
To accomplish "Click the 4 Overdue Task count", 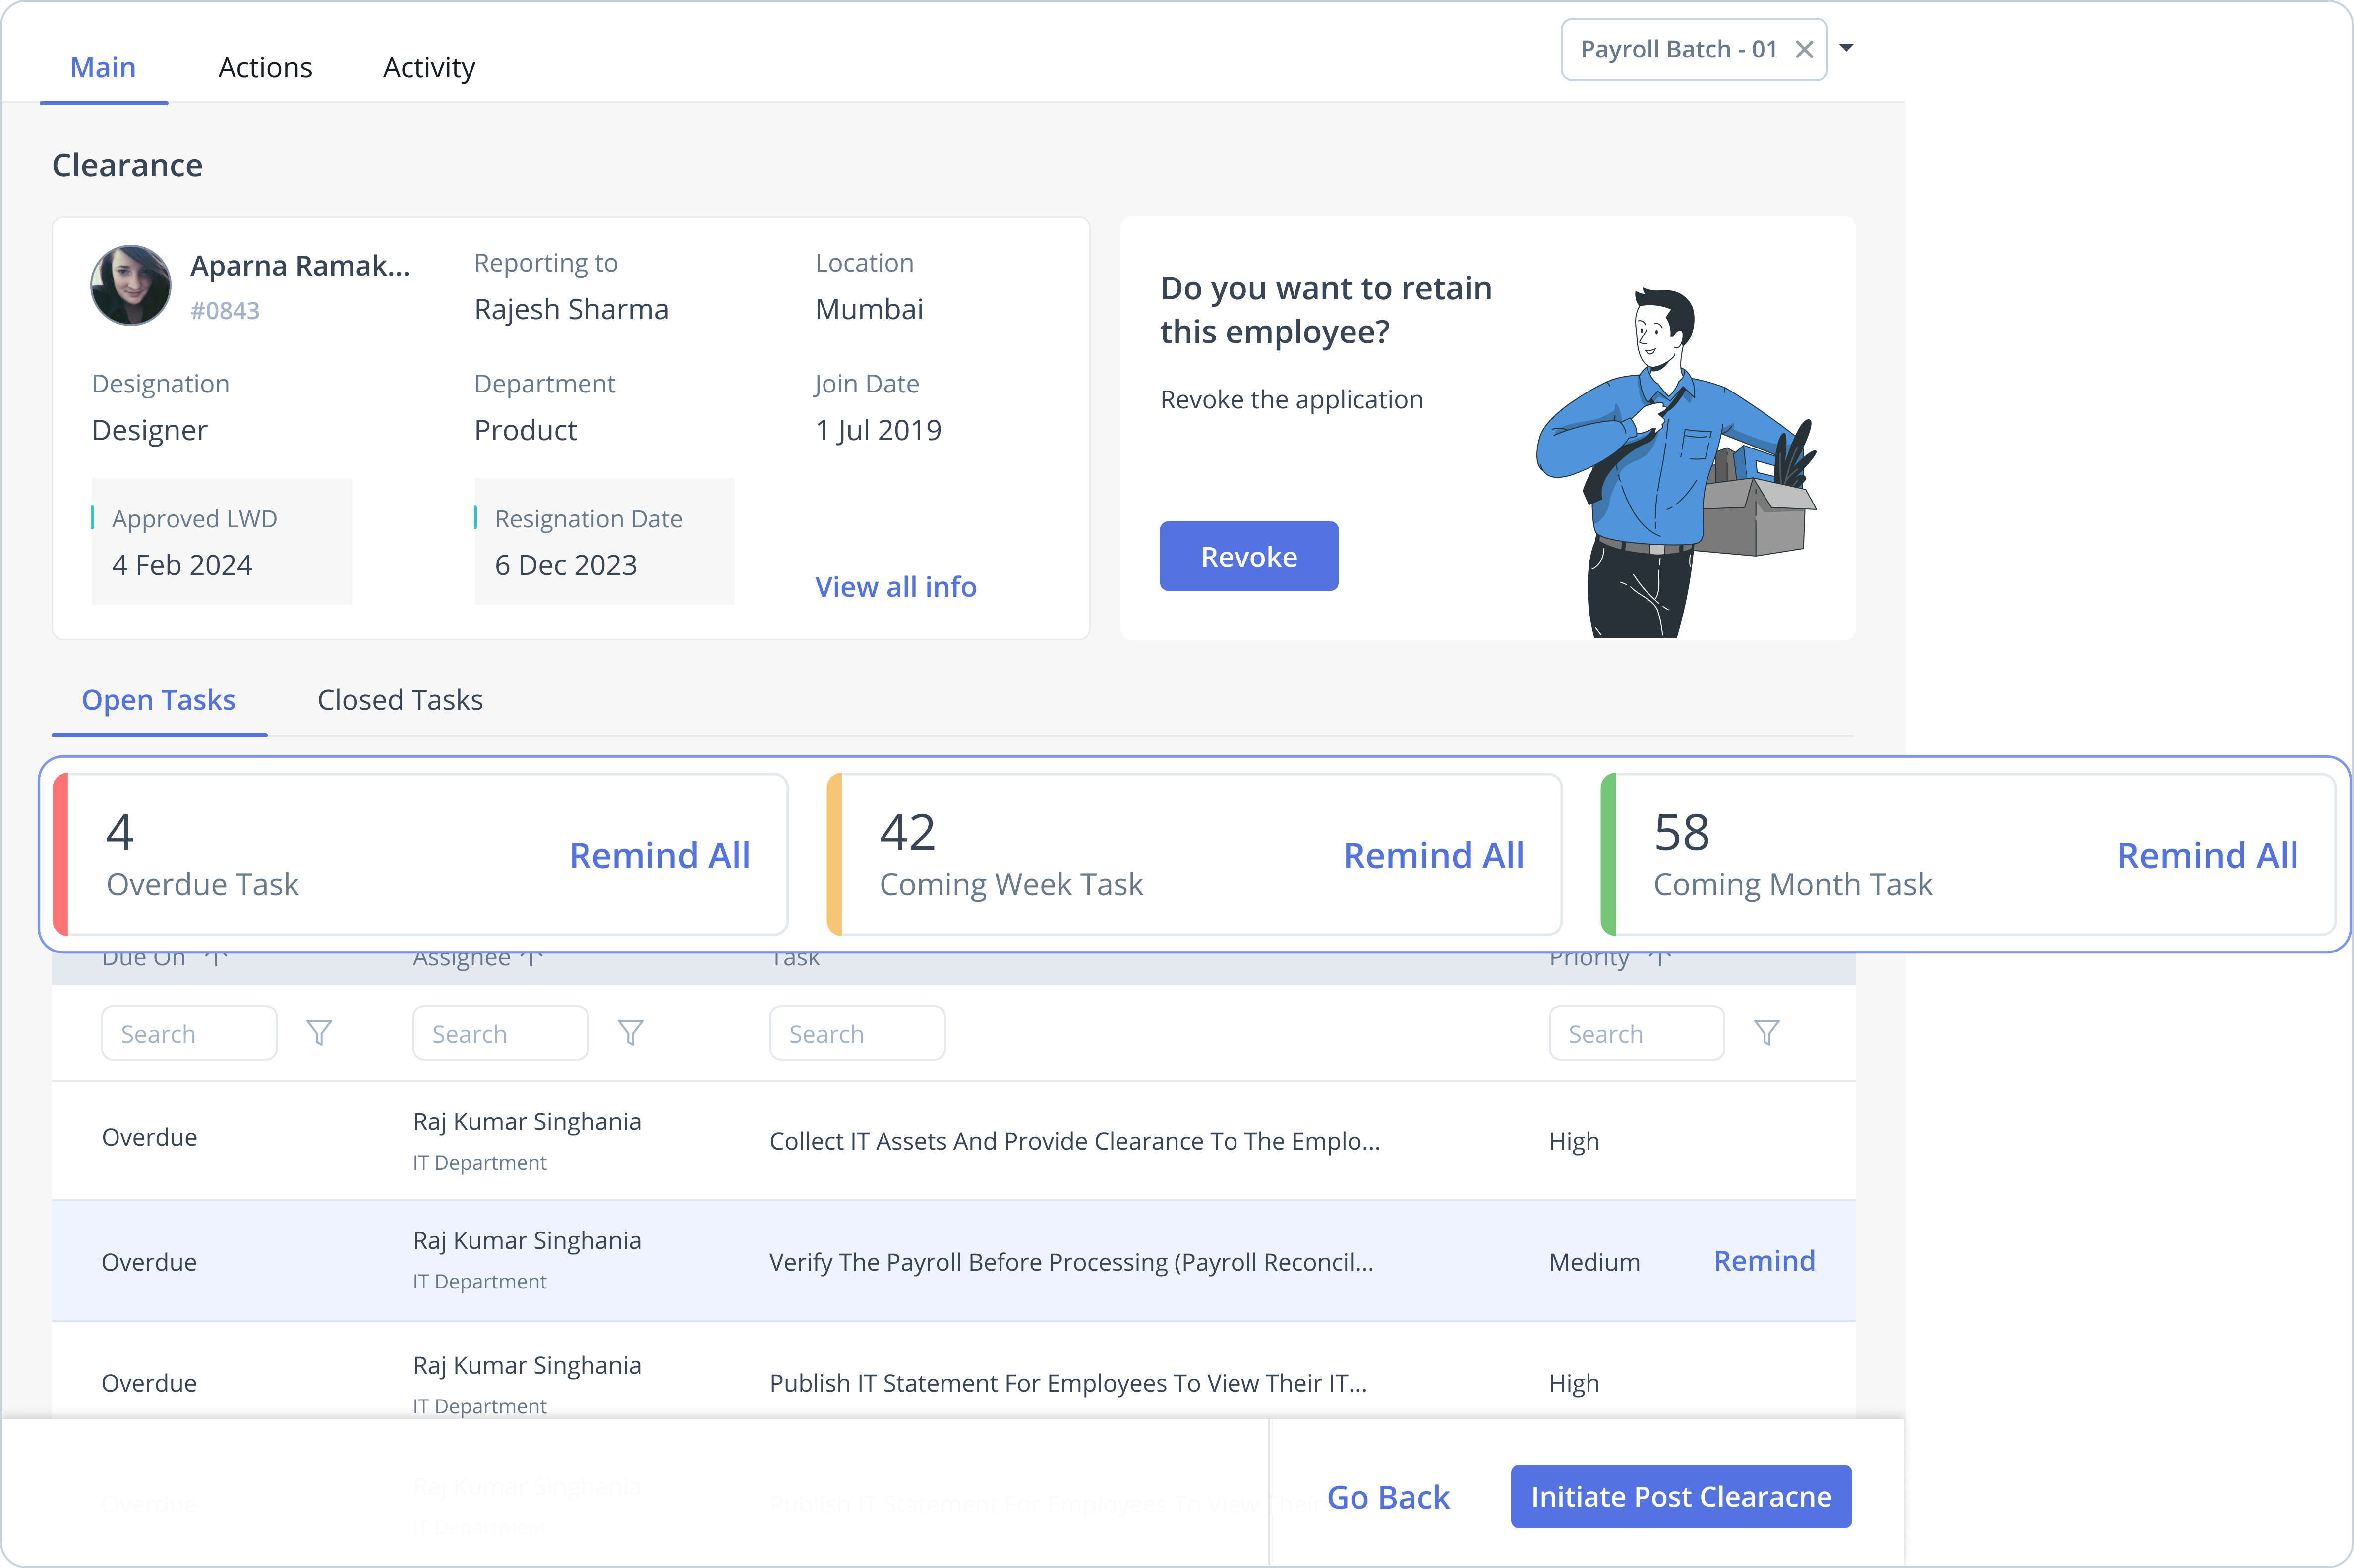I will (120, 832).
